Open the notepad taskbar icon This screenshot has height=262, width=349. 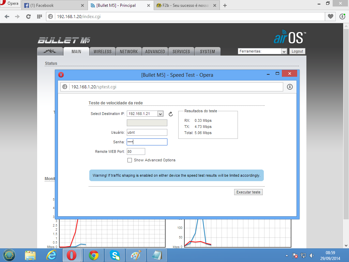[157, 255]
